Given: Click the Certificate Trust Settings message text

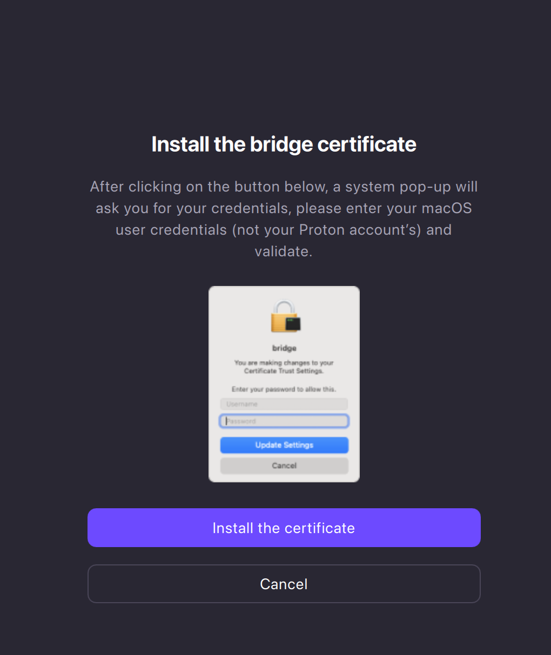Looking at the screenshot, I should [x=284, y=367].
